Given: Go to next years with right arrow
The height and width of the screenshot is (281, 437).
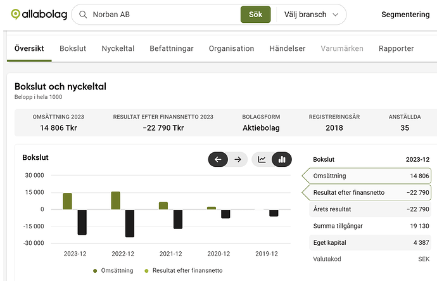Looking at the screenshot, I should point(237,159).
